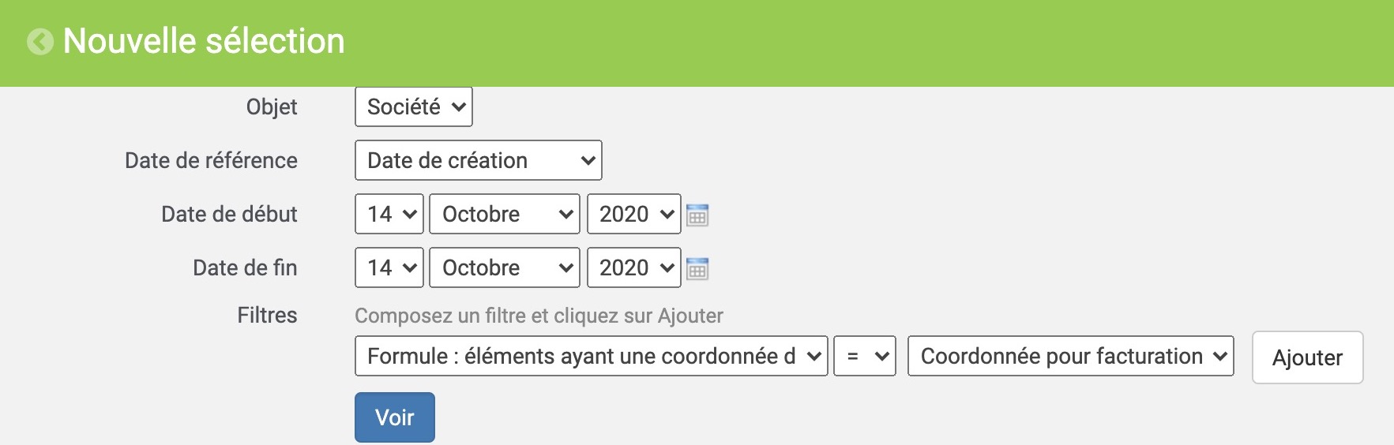Screen dimensions: 1394x445
Task: Click the Filtres label
Action: 267,316
